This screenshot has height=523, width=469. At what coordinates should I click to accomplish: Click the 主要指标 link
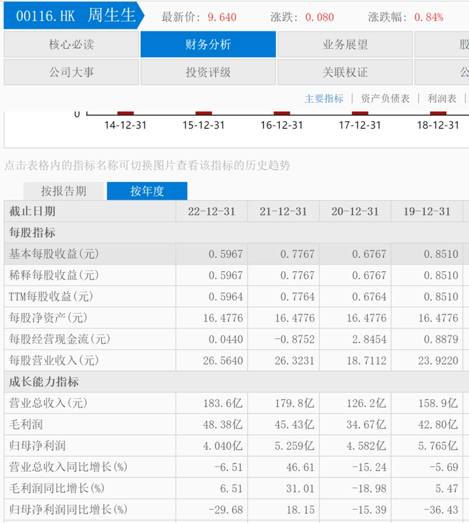pyautogui.click(x=324, y=98)
